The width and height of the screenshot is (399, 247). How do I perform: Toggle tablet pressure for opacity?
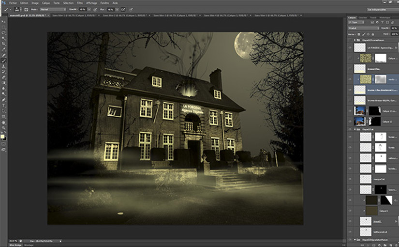click(x=95, y=9)
